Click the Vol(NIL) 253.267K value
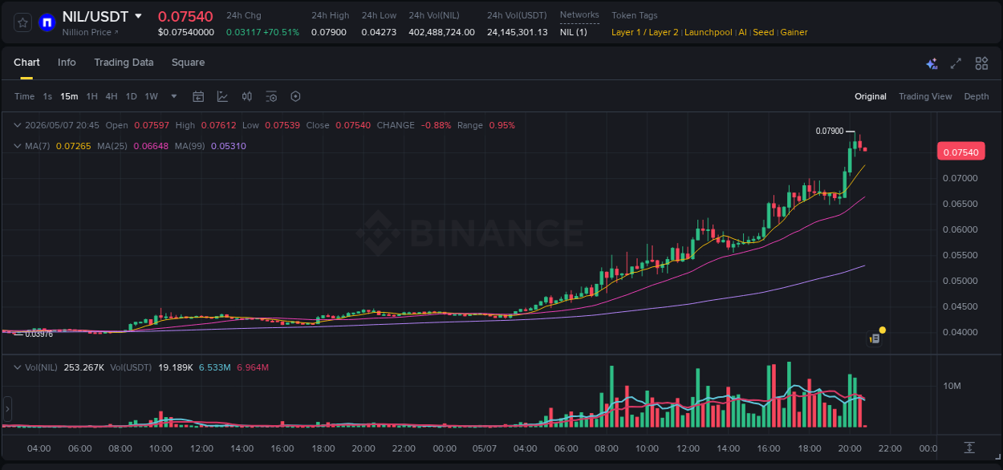The image size is (1003, 470). click(x=84, y=367)
